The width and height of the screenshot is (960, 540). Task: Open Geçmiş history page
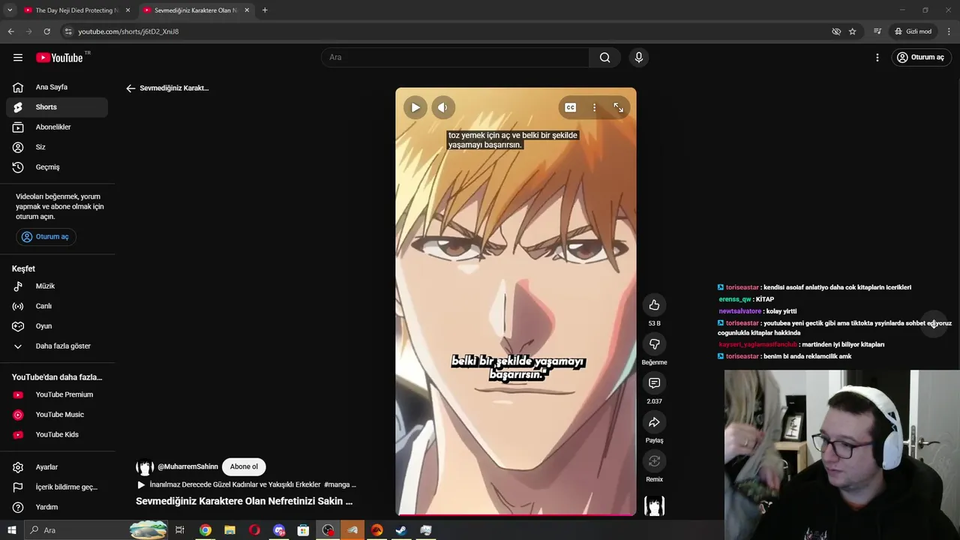[57, 167]
